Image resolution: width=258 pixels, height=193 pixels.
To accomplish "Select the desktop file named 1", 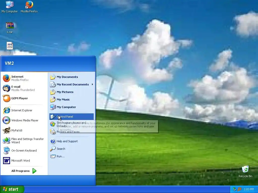I will 10,48.
